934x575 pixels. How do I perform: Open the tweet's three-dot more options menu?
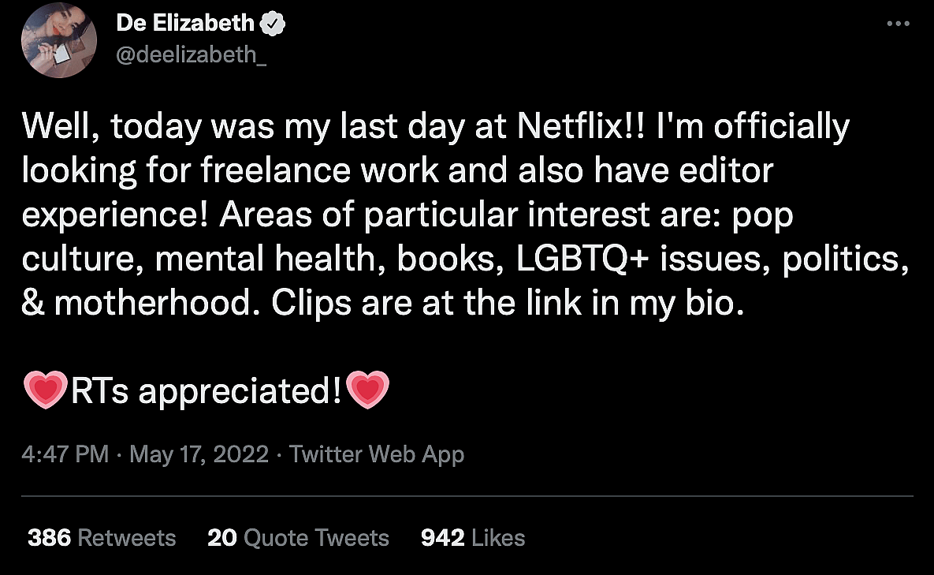(x=899, y=24)
